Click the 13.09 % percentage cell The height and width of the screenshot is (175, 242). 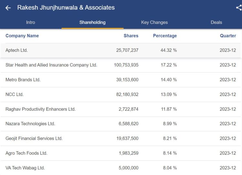[x=169, y=94]
